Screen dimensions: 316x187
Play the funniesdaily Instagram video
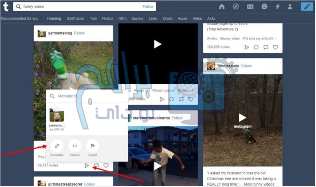[242, 118]
